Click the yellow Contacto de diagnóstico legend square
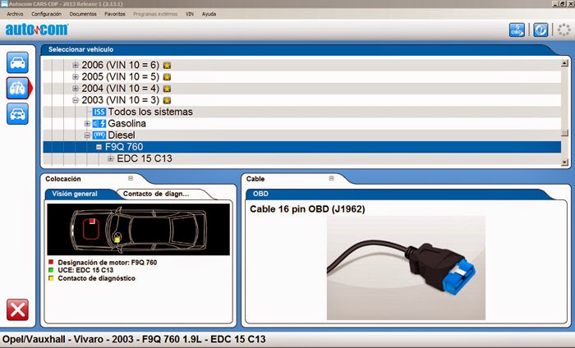 tap(51, 278)
